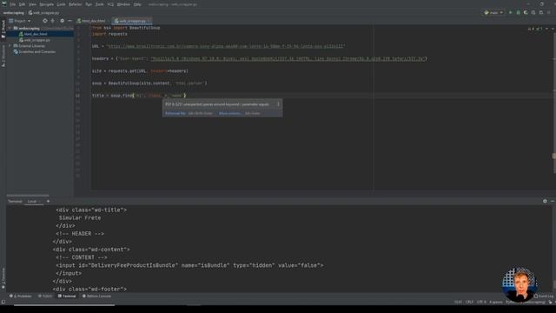Open the Python Console tool window tab

pyautogui.click(x=96, y=296)
